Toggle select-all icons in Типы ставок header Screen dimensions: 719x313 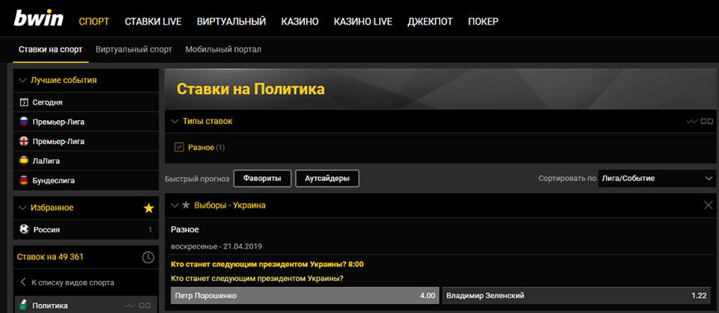click(x=700, y=121)
